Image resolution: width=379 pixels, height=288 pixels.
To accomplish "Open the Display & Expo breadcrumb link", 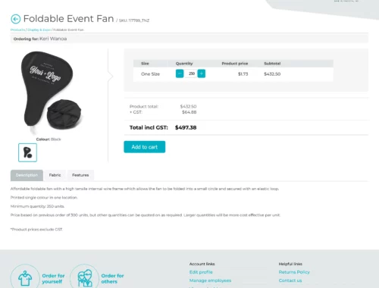I will coord(39,30).
